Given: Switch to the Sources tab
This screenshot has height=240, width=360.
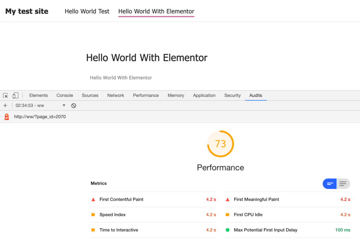Looking at the screenshot, I should pyautogui.click(x=90, y=96).
